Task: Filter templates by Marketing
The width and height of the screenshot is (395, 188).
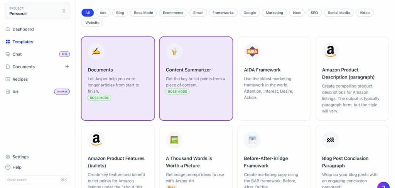Action: 274,13
